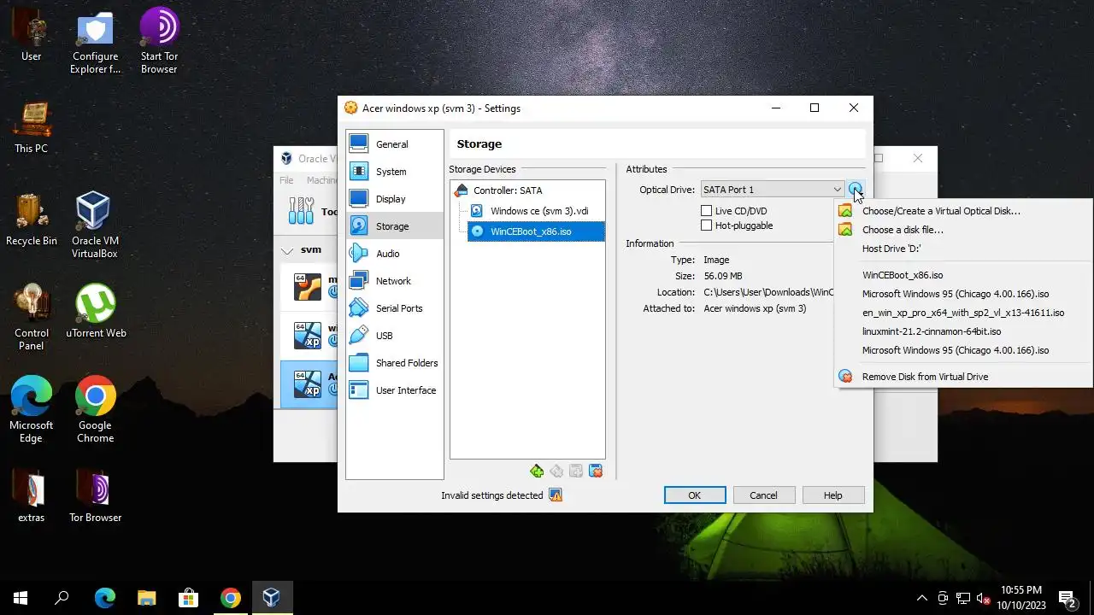
Task: Click the Add Attachment icon below the storage tree
Action: 576,471
